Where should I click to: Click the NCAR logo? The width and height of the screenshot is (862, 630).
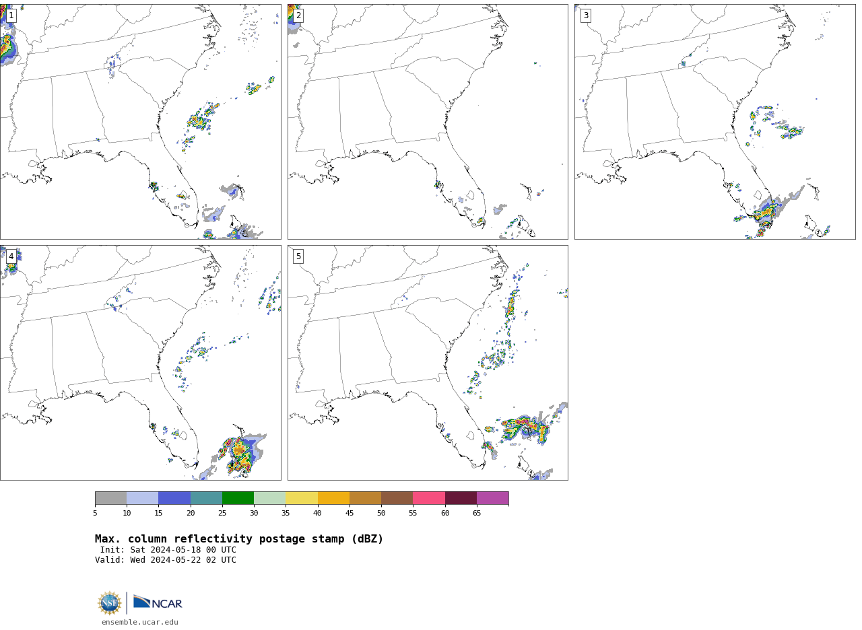tap(158, 603)
